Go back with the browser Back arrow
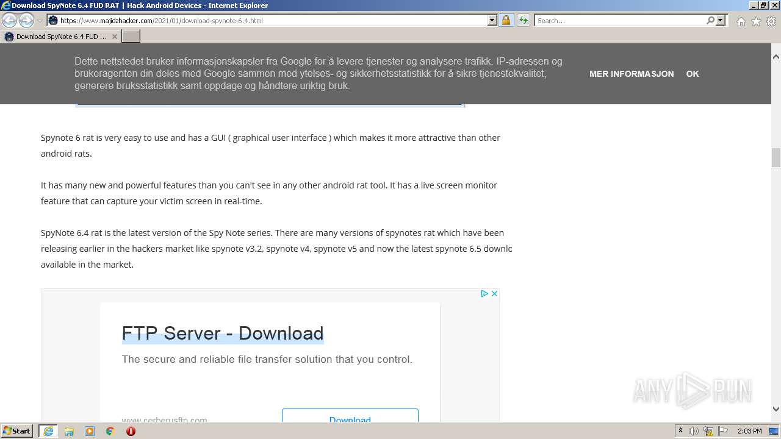Viewport: 781px width, 439px height. click(9, 20)
